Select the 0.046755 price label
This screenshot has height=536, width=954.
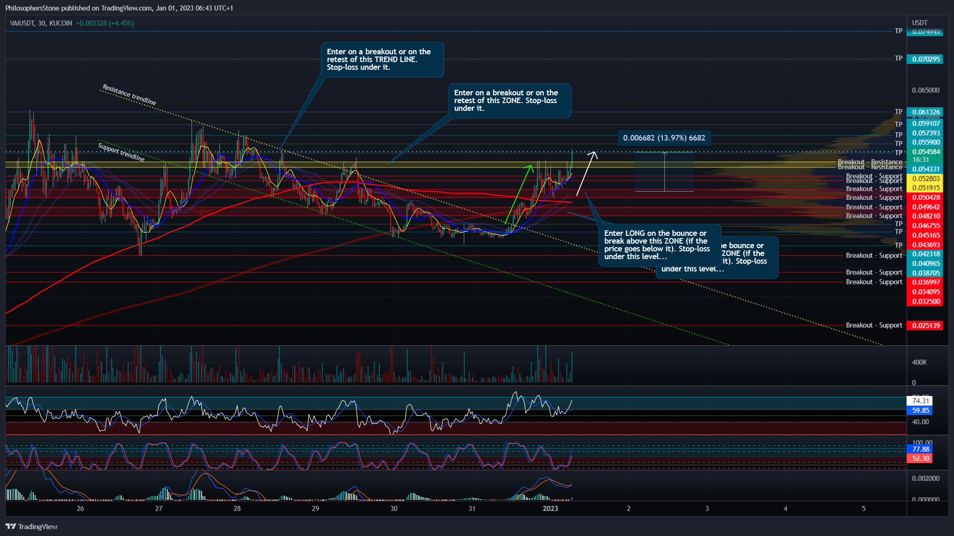pyautogui.click(x=925, y=225)
